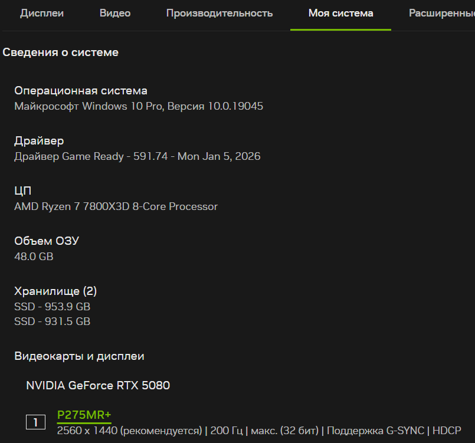Select the SSD - 953.9 GB entry
Image resolution: width=475 pixels, height=443 pixels.
pos(52,307)
